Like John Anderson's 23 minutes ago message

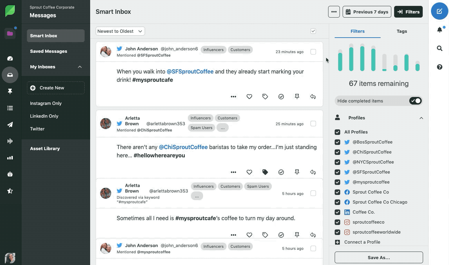pos(249,97)
